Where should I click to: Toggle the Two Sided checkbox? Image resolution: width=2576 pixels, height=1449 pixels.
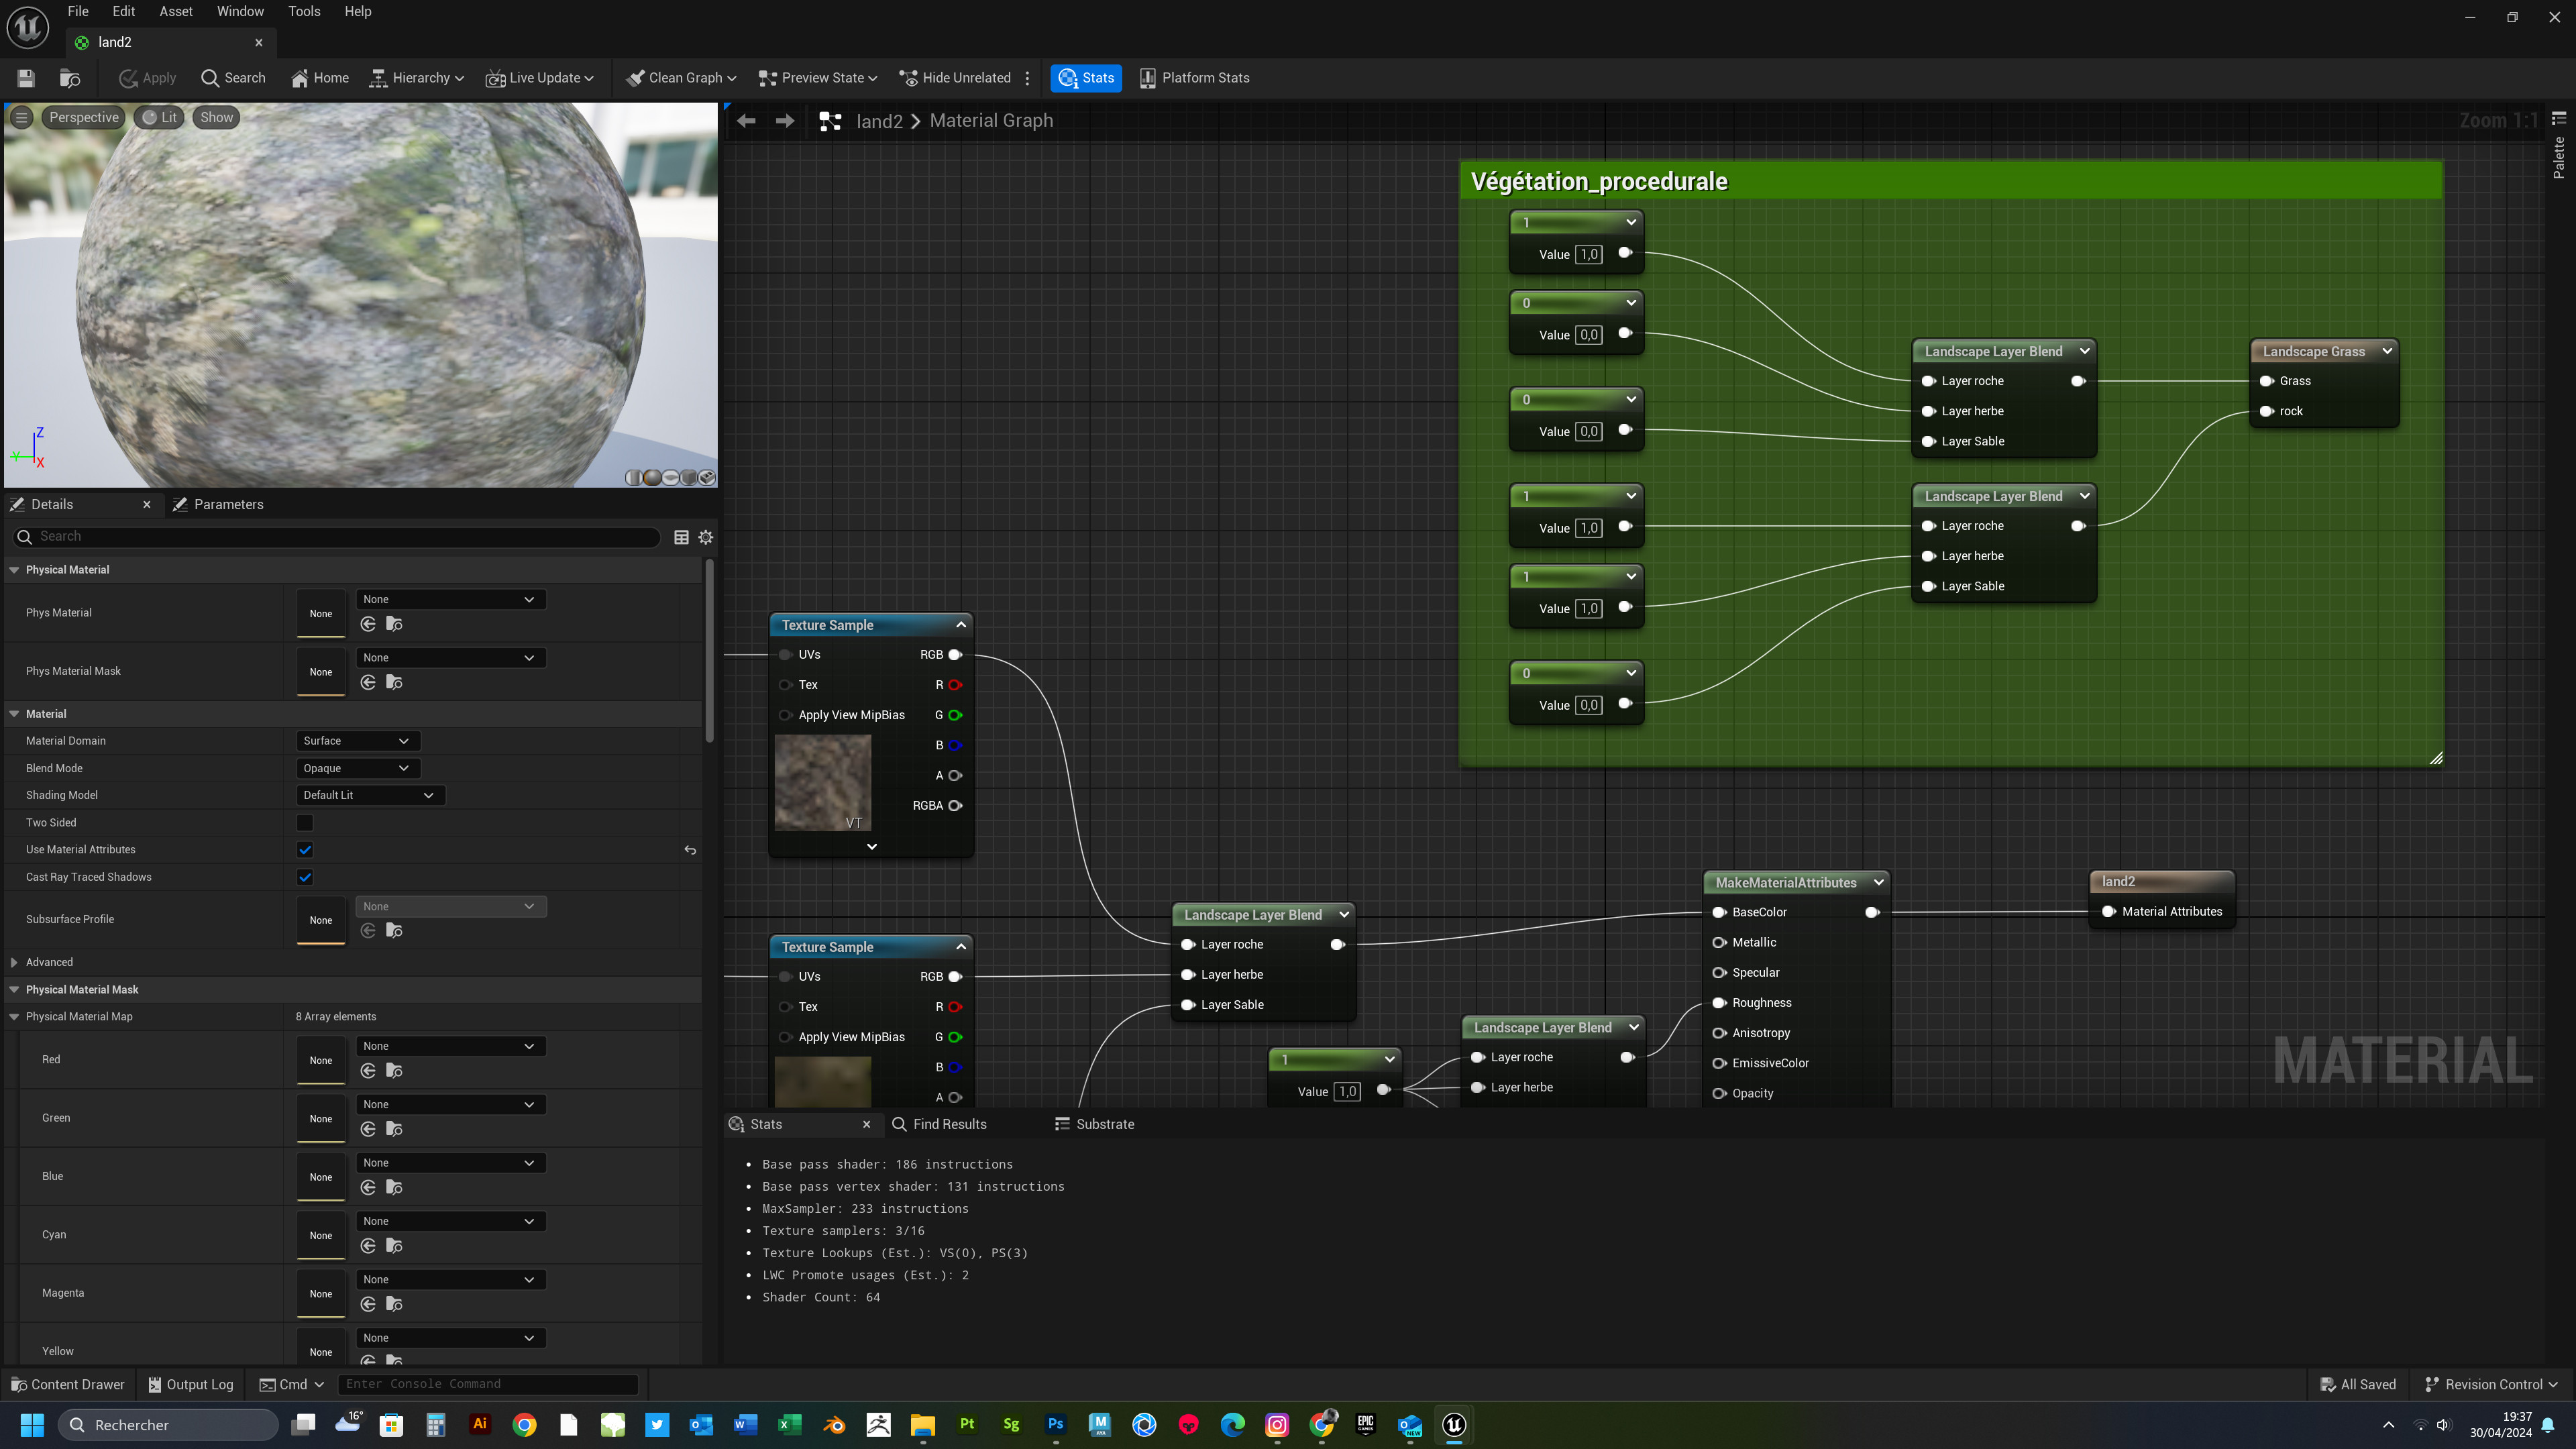(305, 822)
